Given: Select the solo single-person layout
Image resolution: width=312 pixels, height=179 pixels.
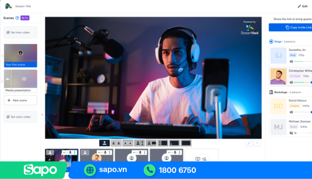Looking at the screenshot, I should (105, 143).
